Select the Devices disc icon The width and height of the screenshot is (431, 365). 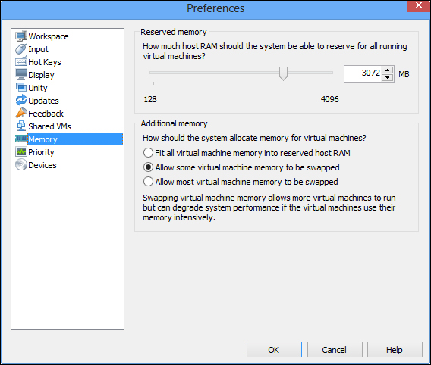pos(21,164)
